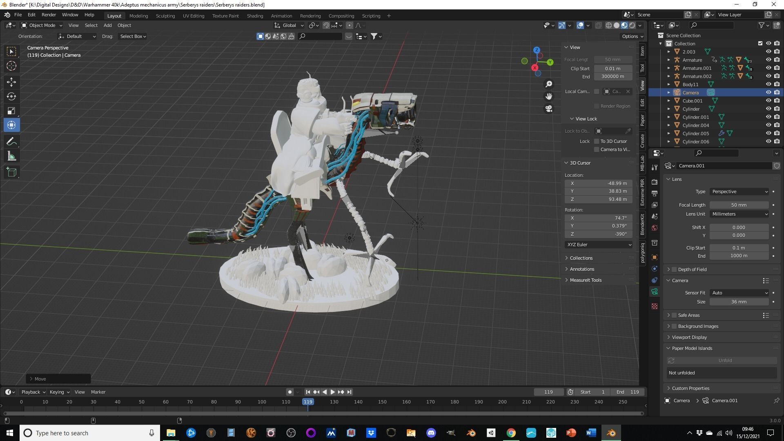Open the File menu

18,15
